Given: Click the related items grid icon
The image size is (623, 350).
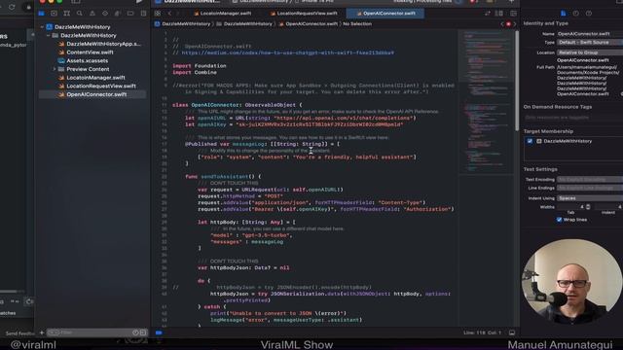Looking at the screenshot, I should [158, 14].
